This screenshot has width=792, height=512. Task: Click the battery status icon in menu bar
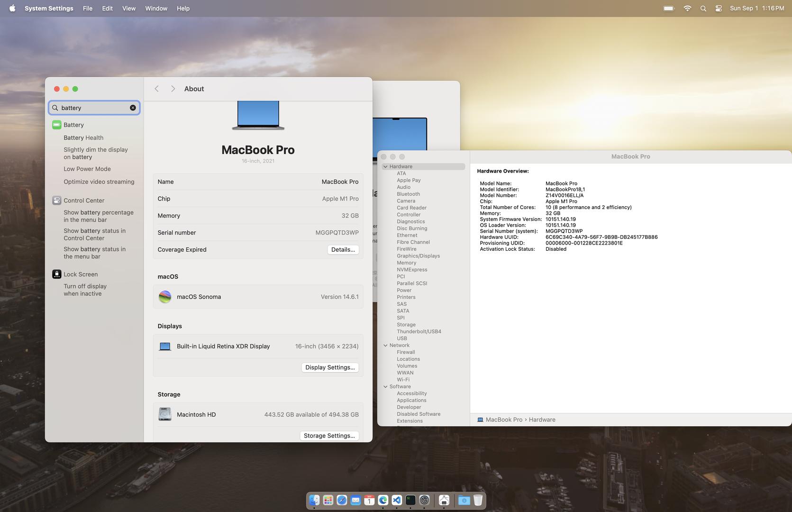(x=669, y=8)
